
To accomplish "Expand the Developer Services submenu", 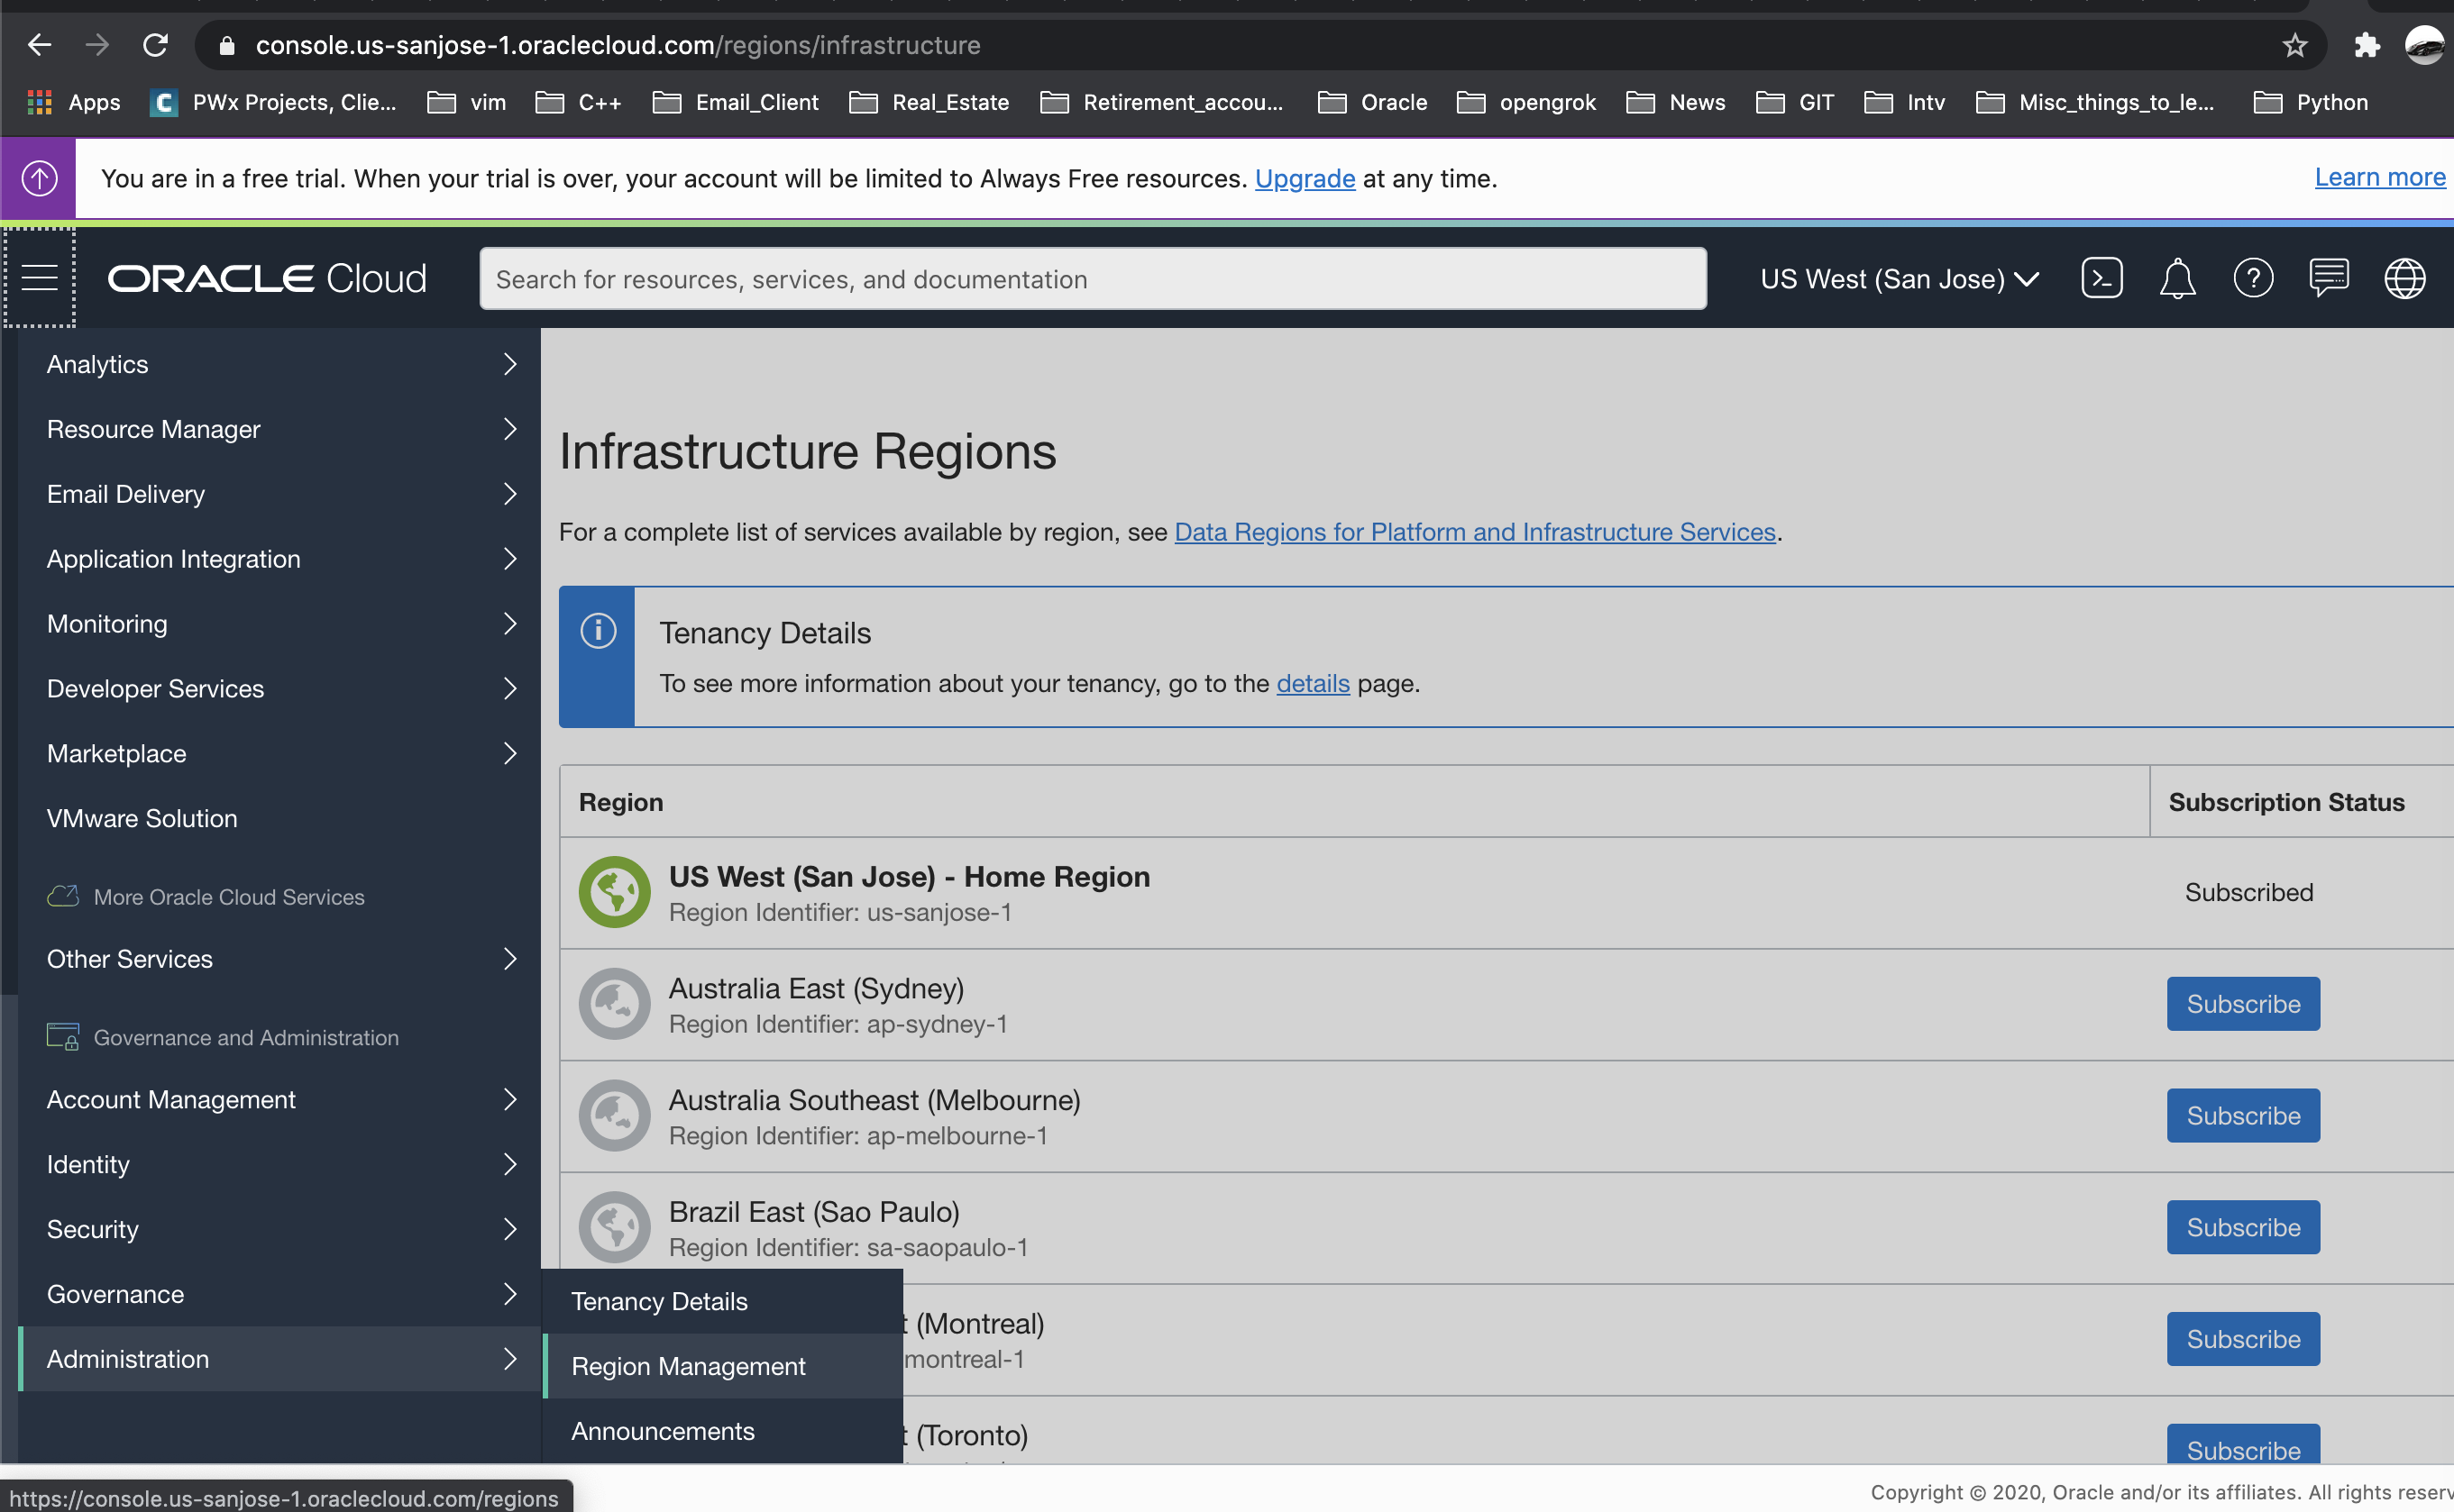I will [509, 688].
